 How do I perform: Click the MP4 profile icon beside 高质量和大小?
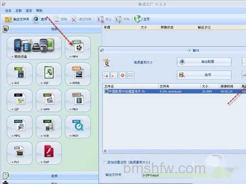[x=107, y=62]
